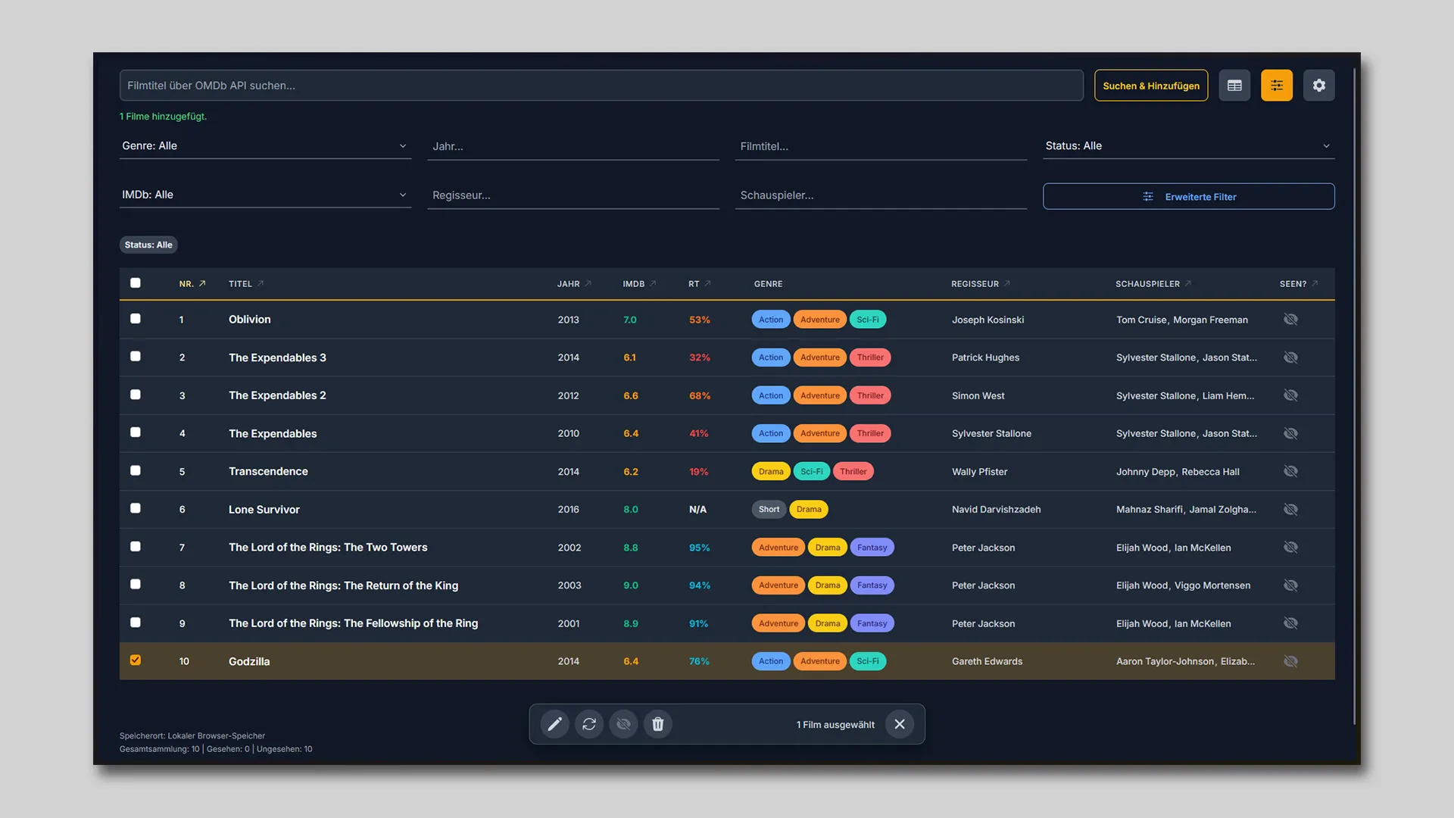This screenshot has height=818, width=1454.
Task: Toggle seen status for The Two Towers
Action: click(1291, 548)
